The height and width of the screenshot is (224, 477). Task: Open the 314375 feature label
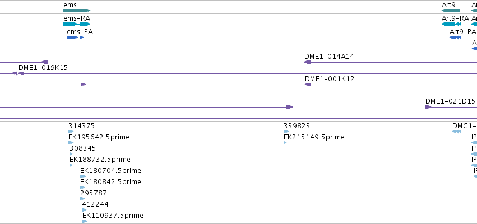(81, 126)
